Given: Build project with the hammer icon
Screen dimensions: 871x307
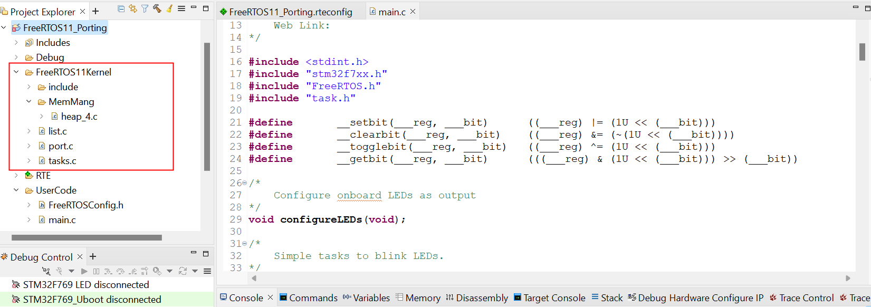Looking at the screenshot, I should coord(157,8).
